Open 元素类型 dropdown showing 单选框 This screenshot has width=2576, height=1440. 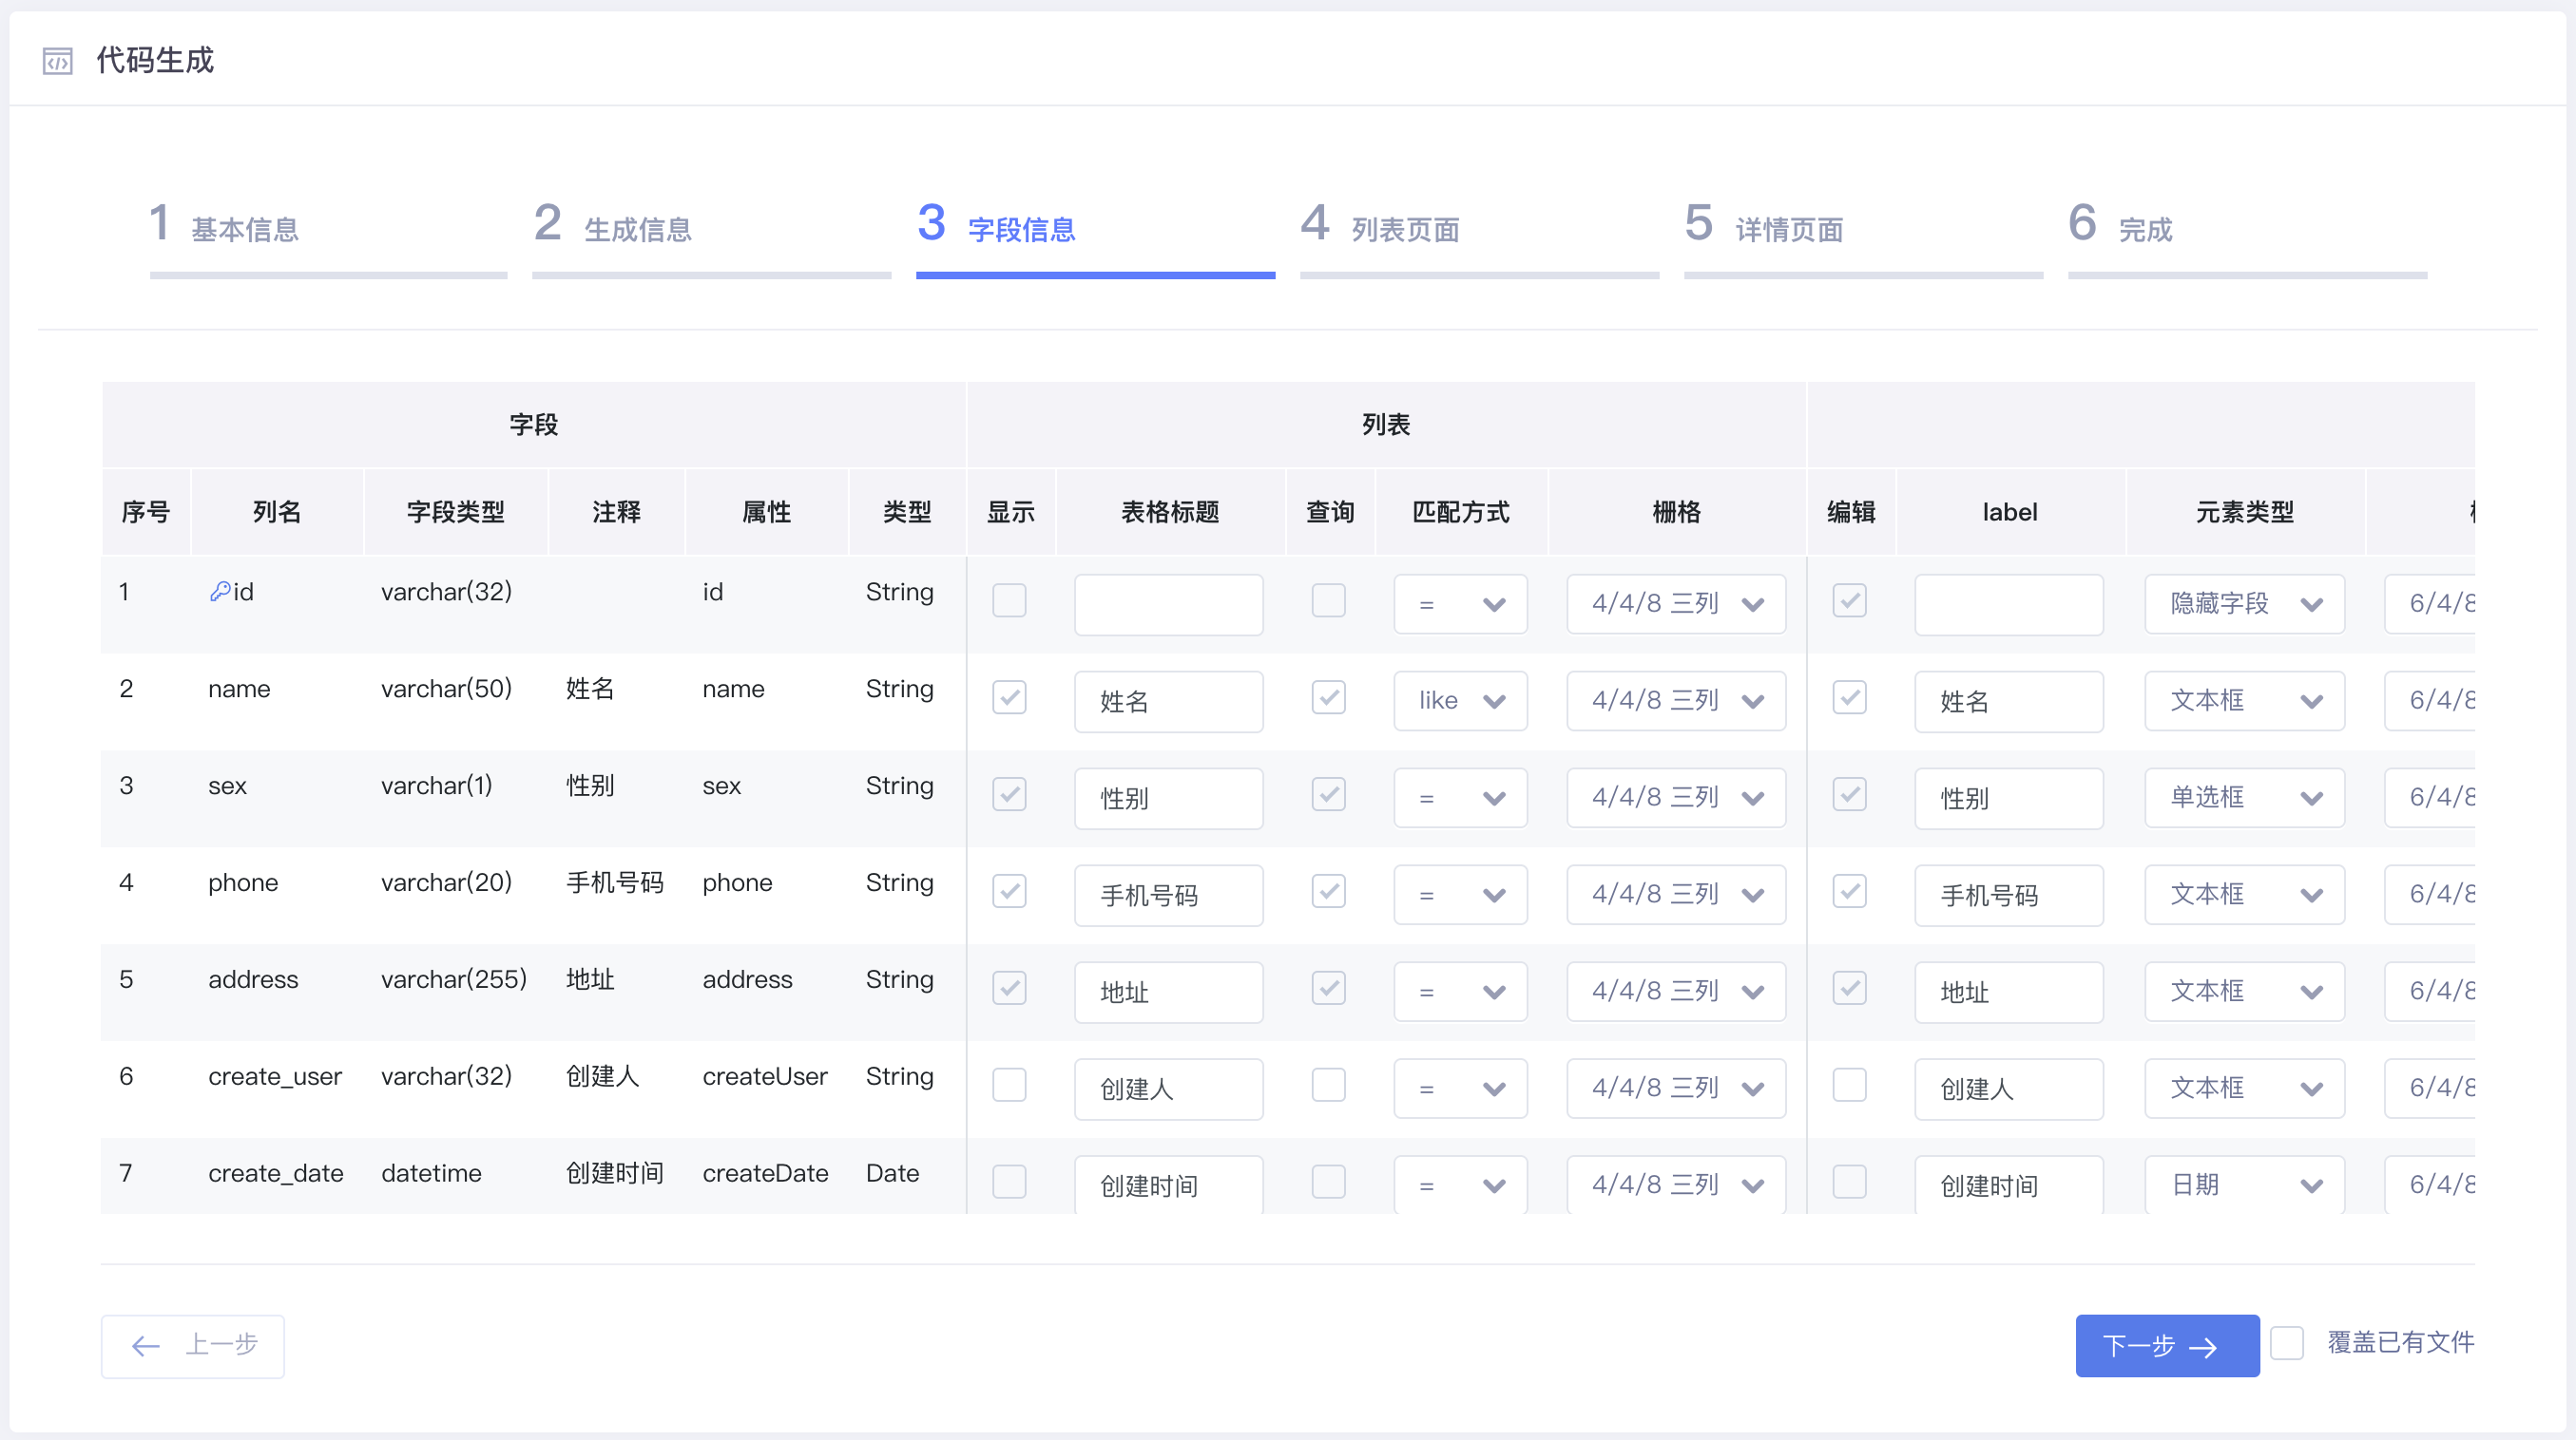pyautogui.click(x=2244, y=799)
